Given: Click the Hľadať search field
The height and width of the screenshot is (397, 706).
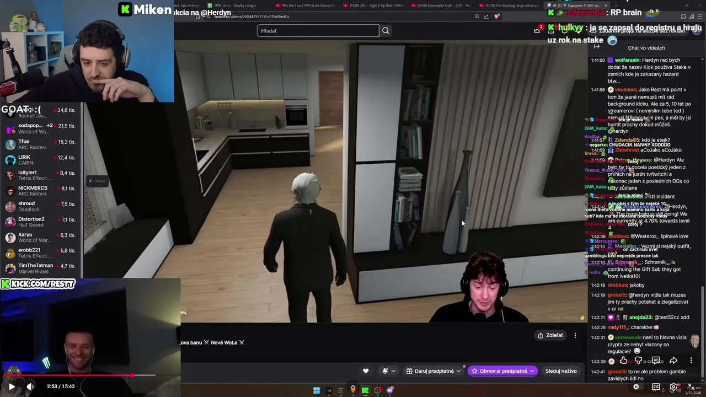Looking at the screenshot, I should coord(318,31).
